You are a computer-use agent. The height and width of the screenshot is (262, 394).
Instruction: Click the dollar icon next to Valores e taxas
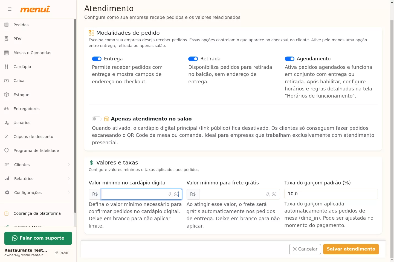coord(91,163)
